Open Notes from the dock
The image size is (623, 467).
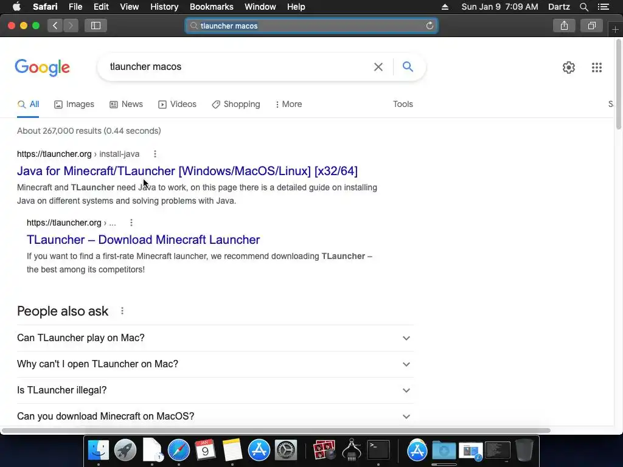[232, 450]
